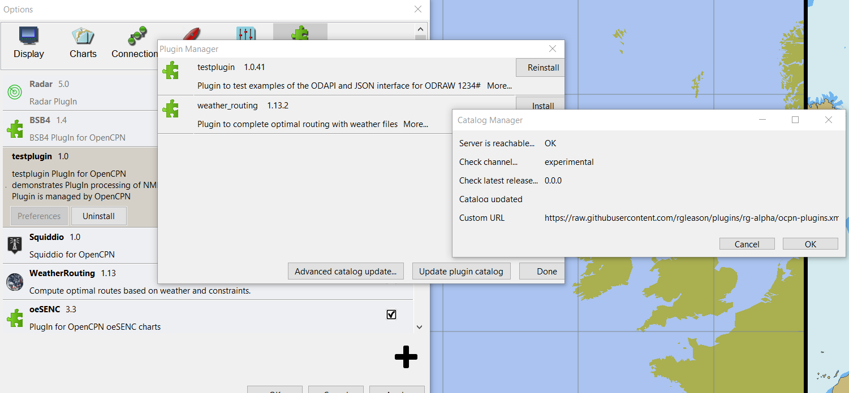The height and width of the screenshot is (393, 849).
Task: Select the Radar plugin icon
Action: [15, 92]
